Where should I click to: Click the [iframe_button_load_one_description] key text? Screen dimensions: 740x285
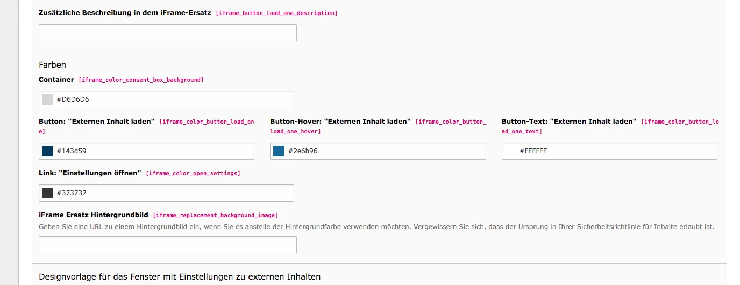pos(276,13)
